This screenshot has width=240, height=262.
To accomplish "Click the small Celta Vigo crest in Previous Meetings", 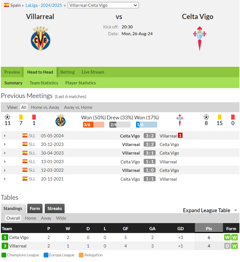I will (x=180, y=120).
